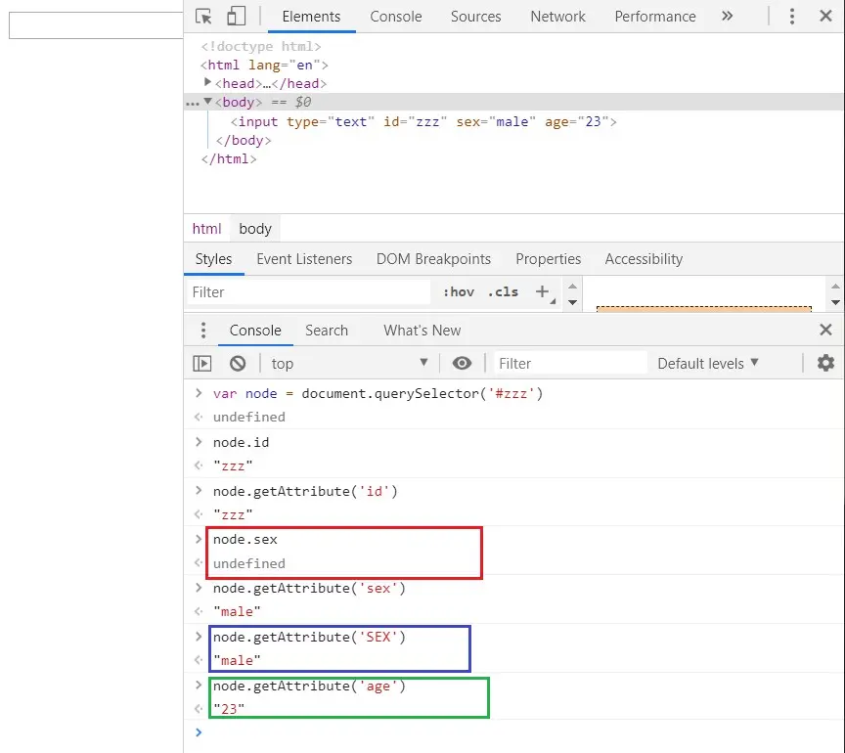Select the drawer Console tab
This screenshot has width=845, height=753.
point(255,331)
